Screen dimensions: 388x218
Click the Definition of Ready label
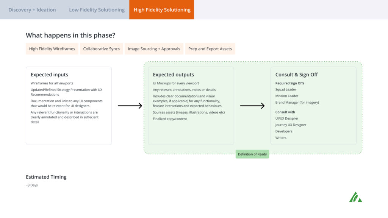coord(252,154)
